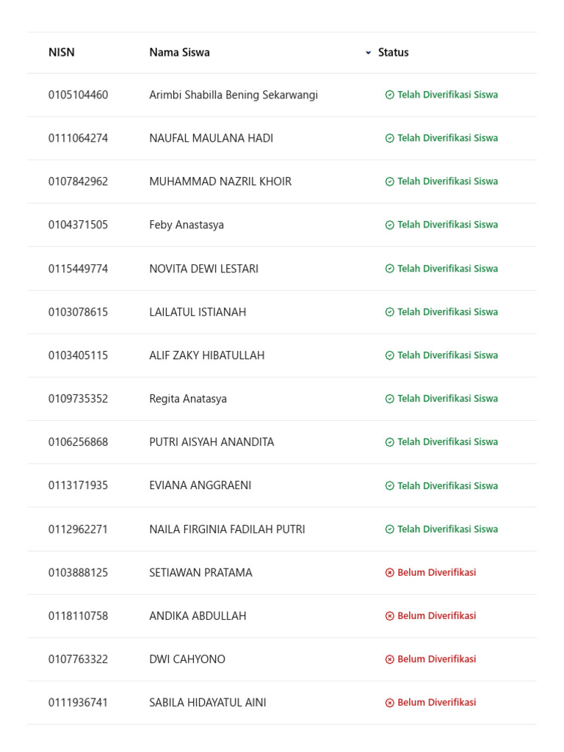
Task: Open the Telah Diverifikasi Siswa status for Regita Anatasya
Action: tap(441, 399)
